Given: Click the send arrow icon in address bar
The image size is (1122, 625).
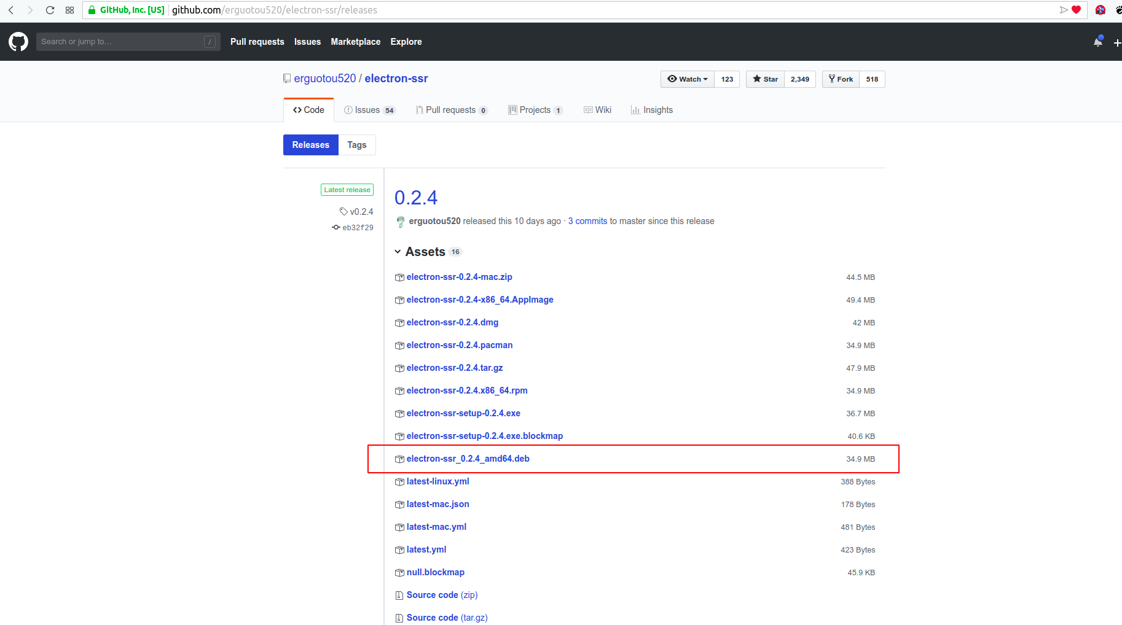Looking at the screenshot, I should pyautogui.click(x=1064, y=10).
